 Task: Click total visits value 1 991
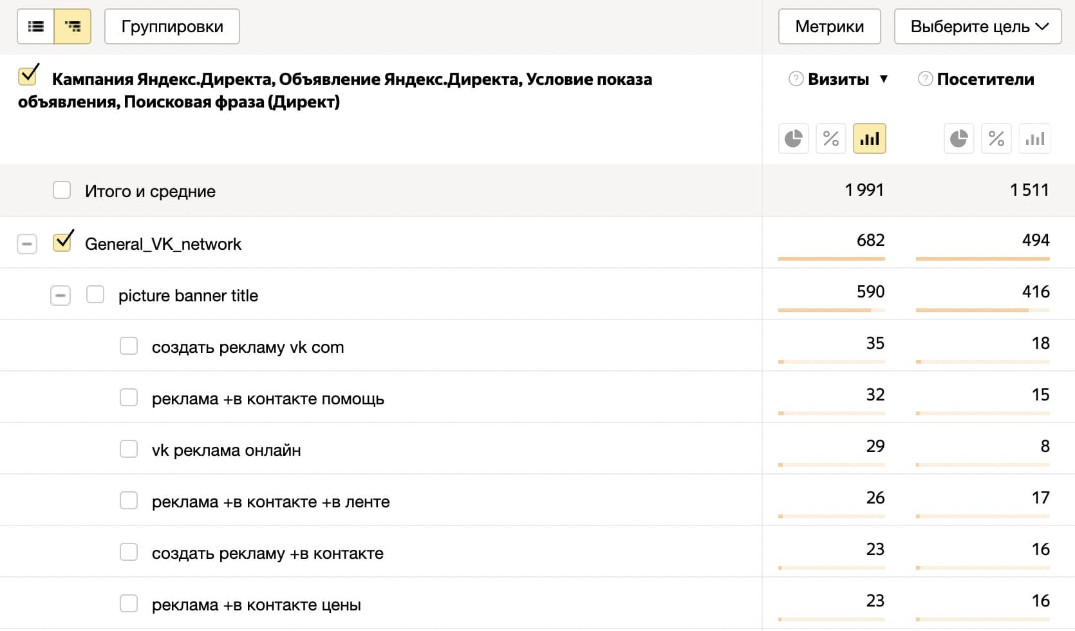865,190
